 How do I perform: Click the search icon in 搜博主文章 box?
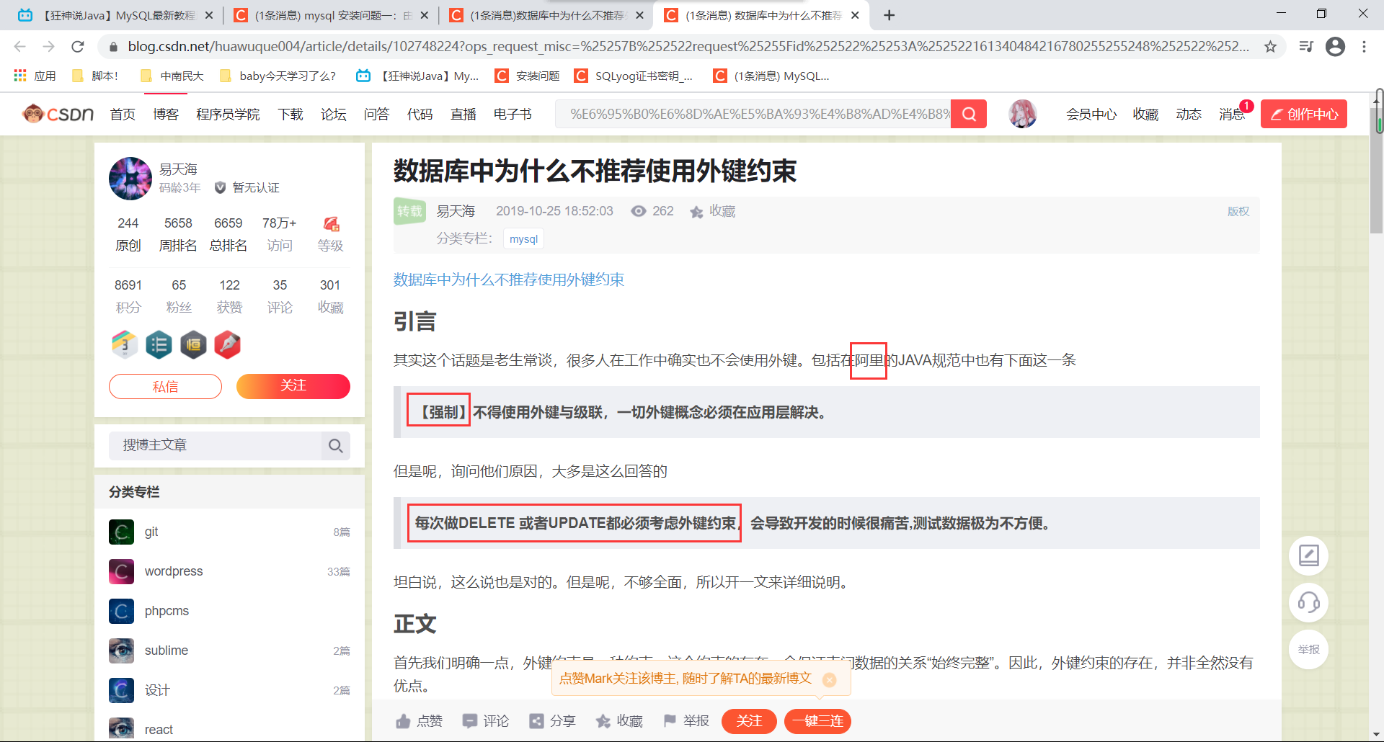coord(335,446)
